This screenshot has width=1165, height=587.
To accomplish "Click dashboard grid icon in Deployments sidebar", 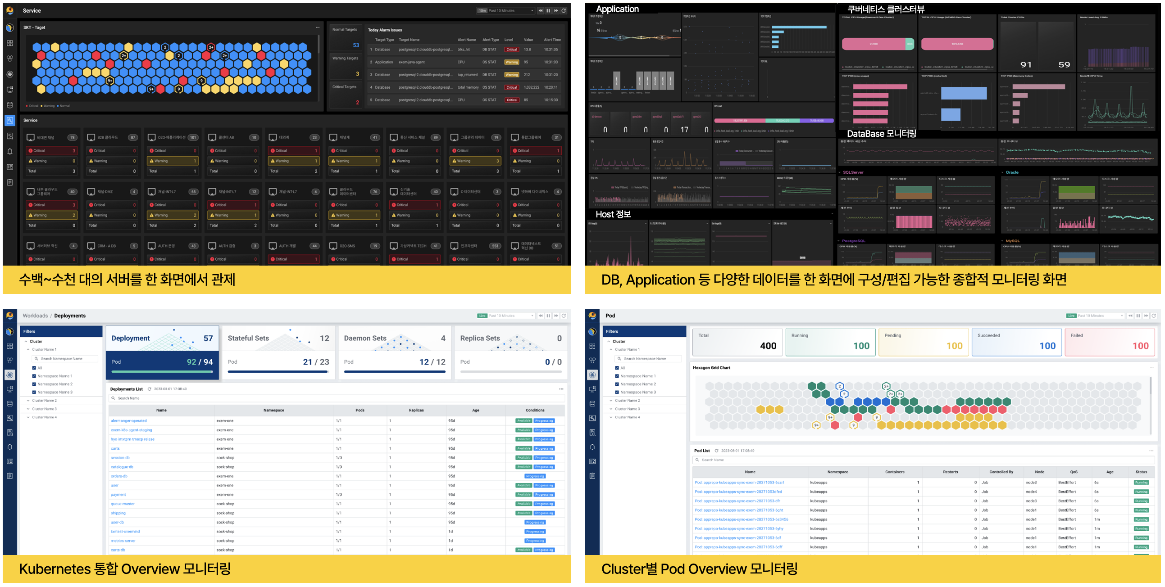I will click(10, 346).
